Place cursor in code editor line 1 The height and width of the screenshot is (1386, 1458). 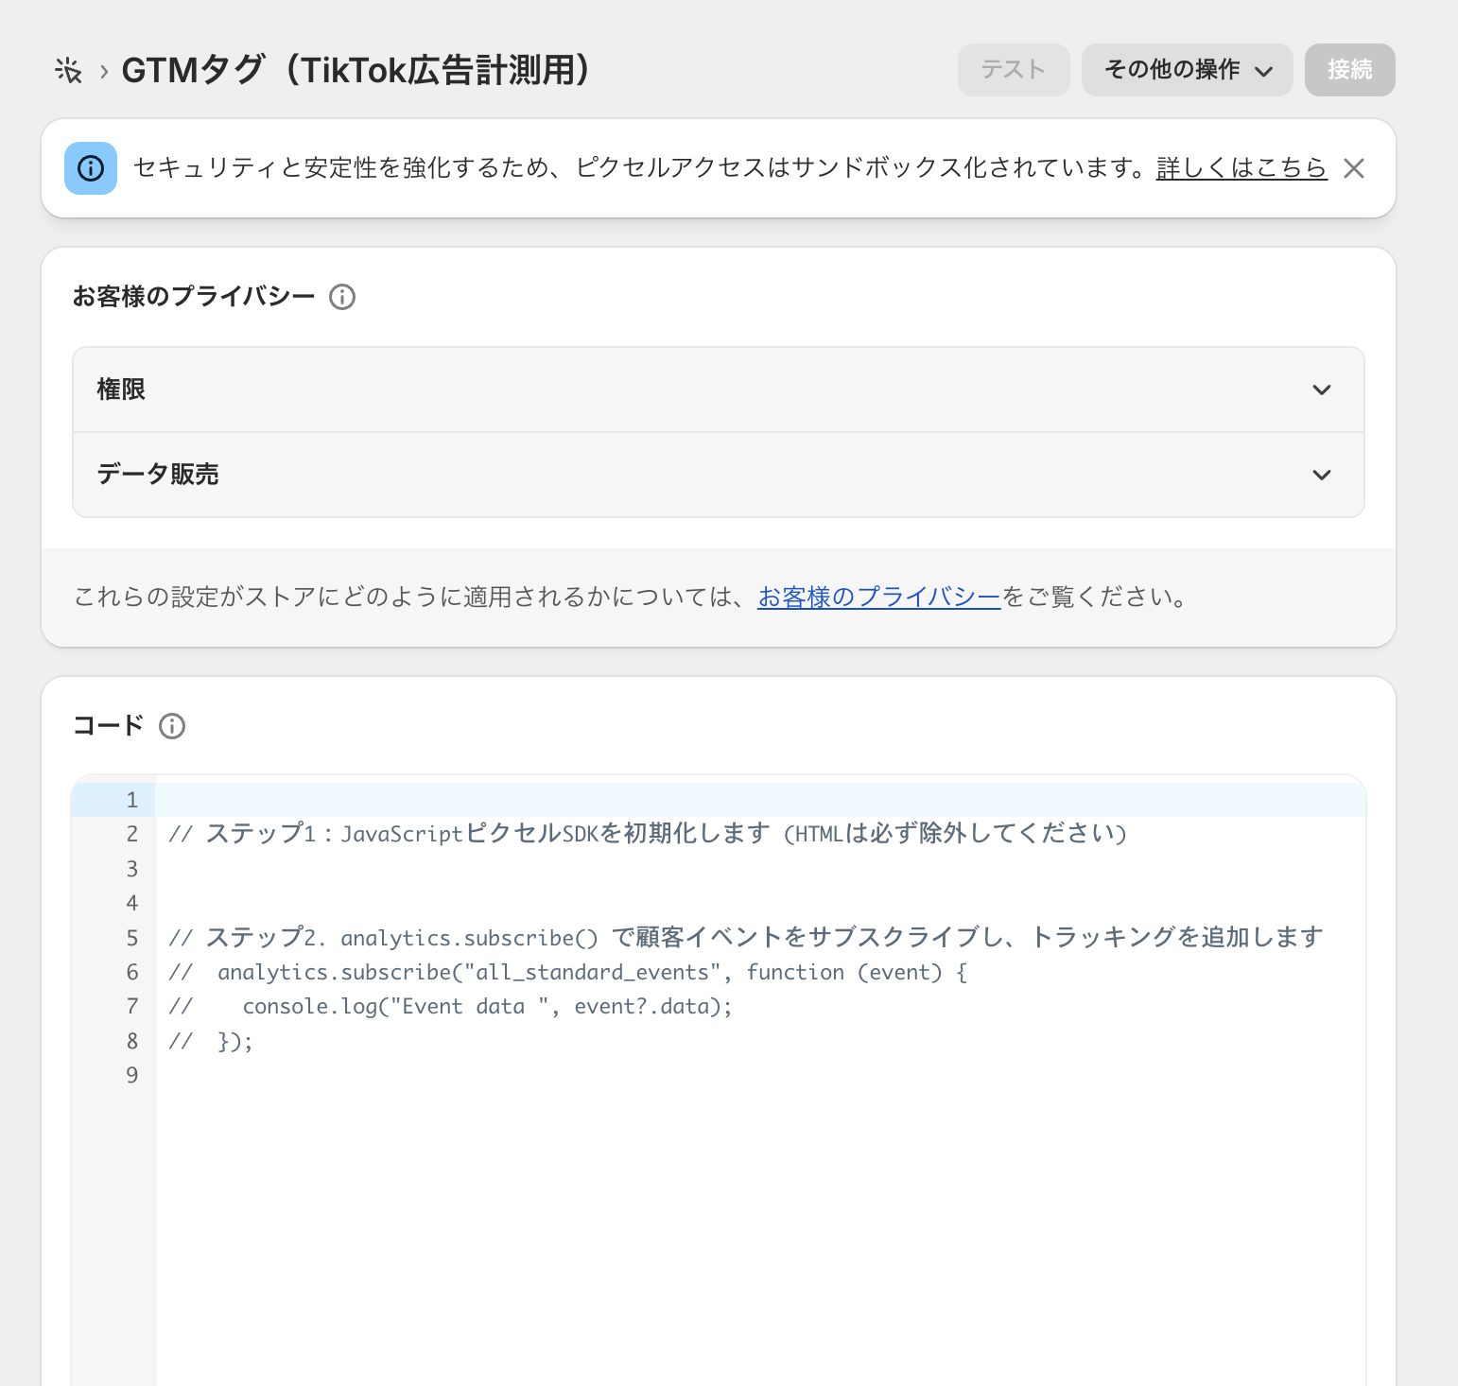[760, 800]
